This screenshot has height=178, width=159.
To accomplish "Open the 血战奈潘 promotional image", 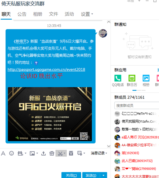I will tap(50, 114).
